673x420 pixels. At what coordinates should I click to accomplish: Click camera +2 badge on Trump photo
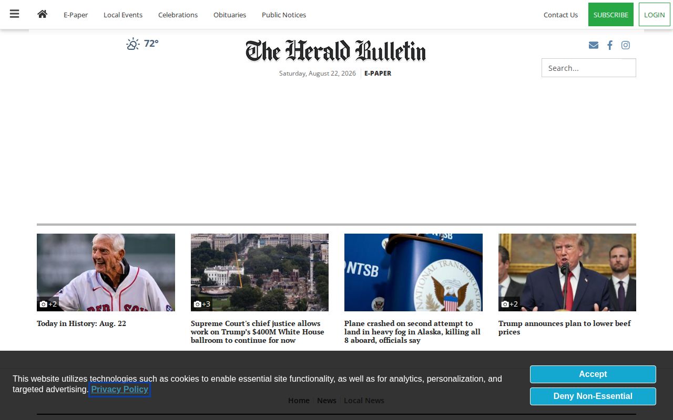tap(509, 304)
